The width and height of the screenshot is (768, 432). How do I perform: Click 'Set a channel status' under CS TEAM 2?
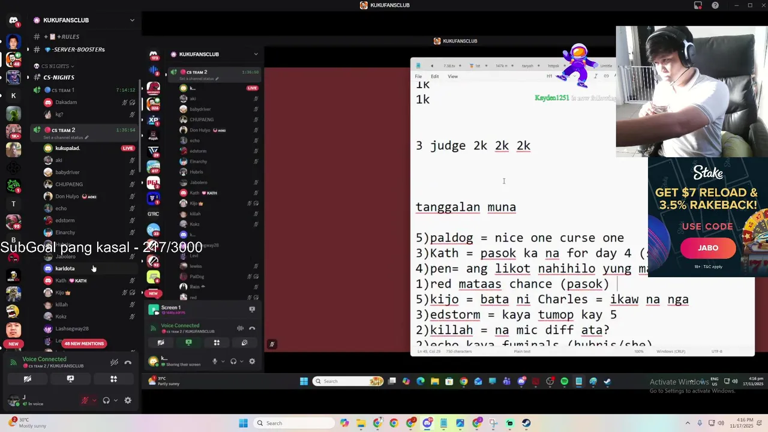pos(65,137)
